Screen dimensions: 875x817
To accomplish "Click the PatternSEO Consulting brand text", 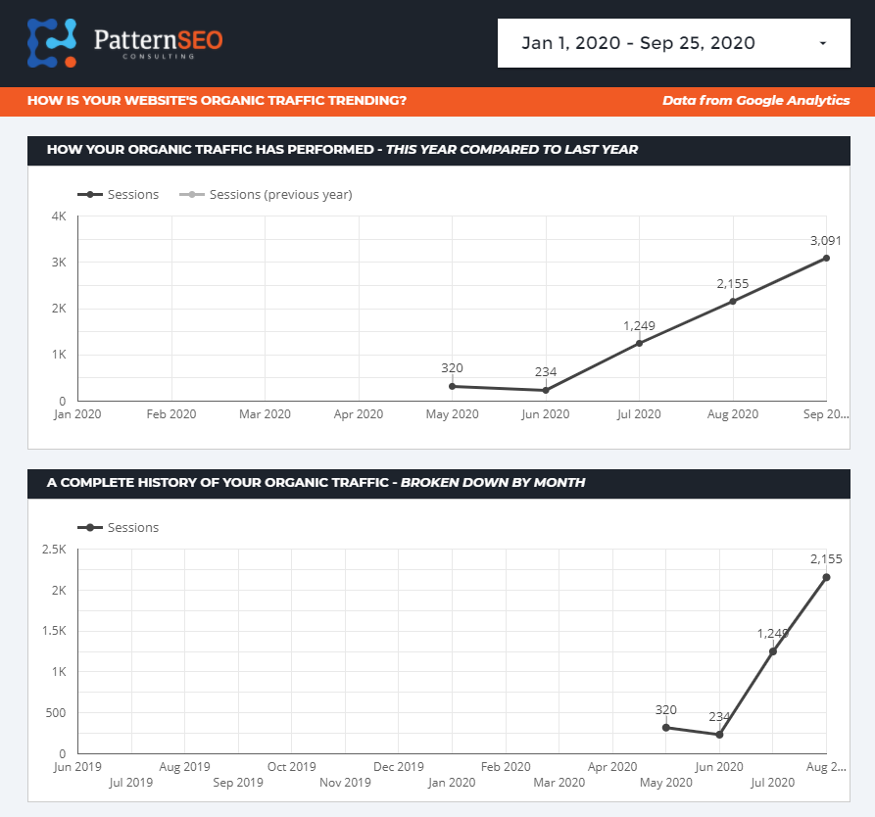I will click(158, 41).
